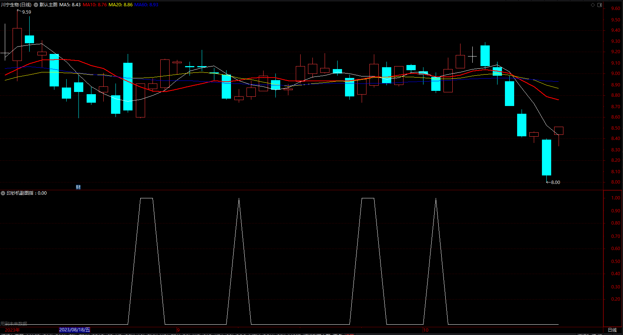
Task: Click the 0.20 value on the indicator axis
Action: tap(616, 299)
